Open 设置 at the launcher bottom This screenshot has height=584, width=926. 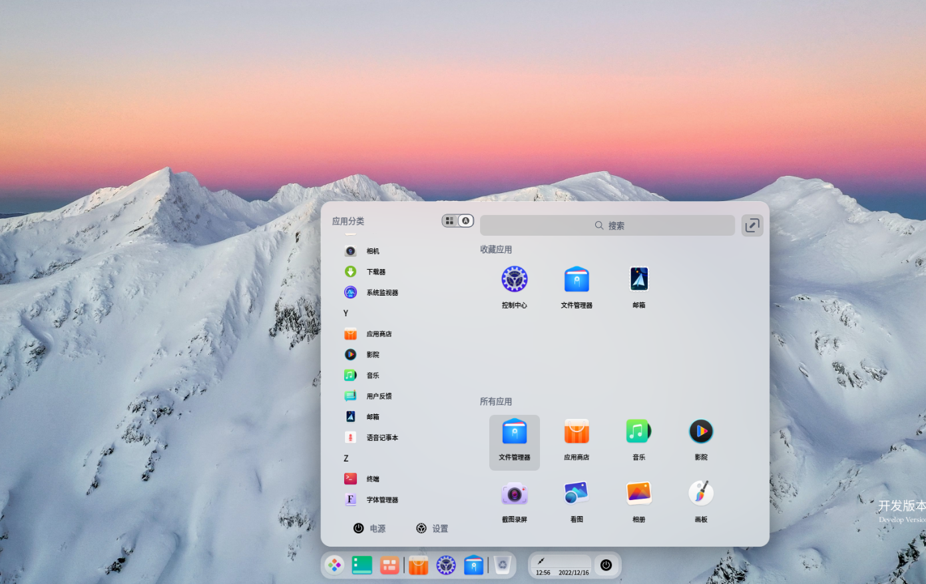click(431, 528)
